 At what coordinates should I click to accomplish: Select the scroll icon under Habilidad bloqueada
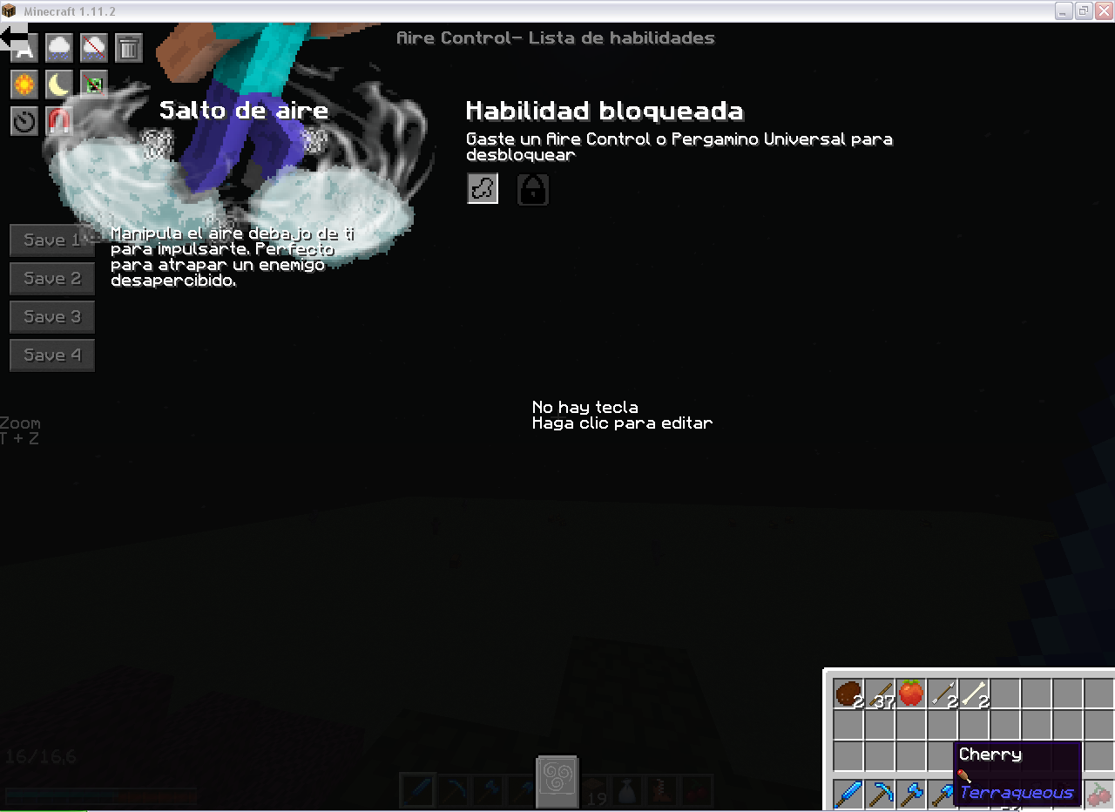click(483, 189)
